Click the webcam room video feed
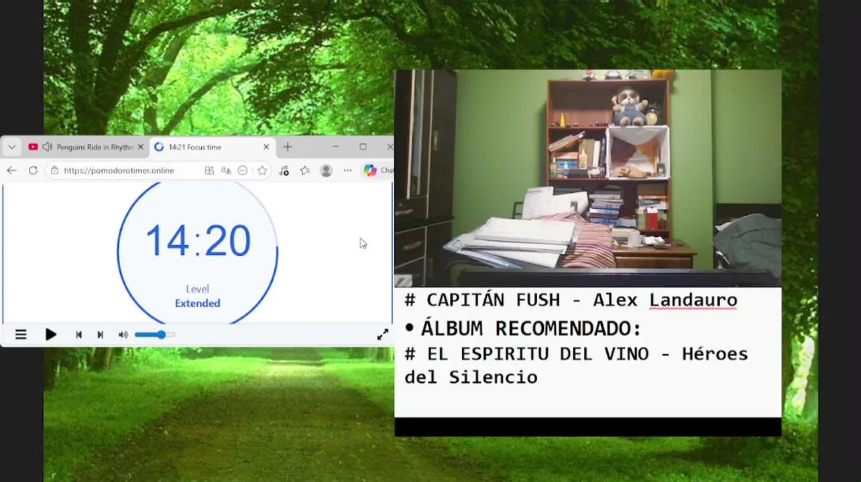The height and width of the screenshot is (482, 861). pos(588,179)
